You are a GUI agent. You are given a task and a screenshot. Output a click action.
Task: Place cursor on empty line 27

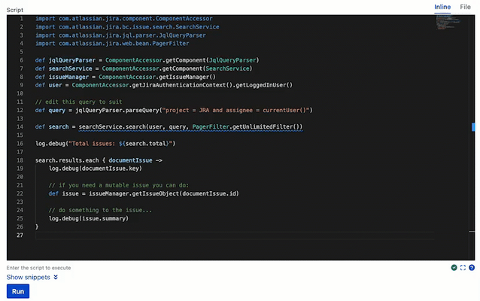tap(235, 236)
